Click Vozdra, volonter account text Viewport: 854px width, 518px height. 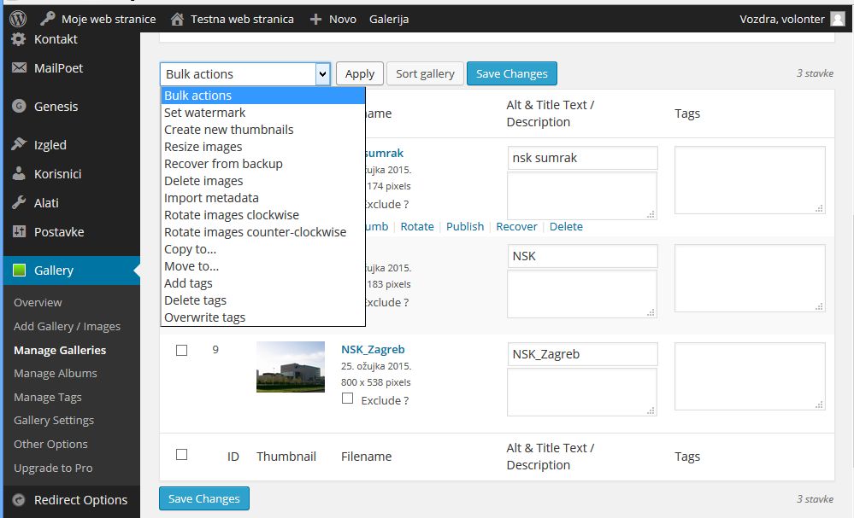782,19
